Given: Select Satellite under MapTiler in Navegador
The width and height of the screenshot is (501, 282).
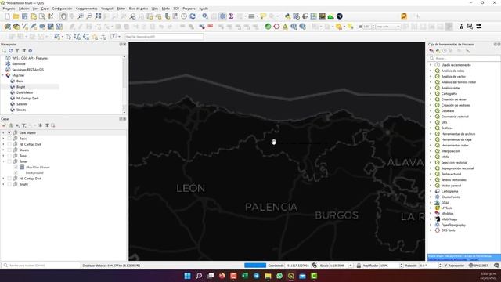Looking at the screenshot, I should (22, 104).
